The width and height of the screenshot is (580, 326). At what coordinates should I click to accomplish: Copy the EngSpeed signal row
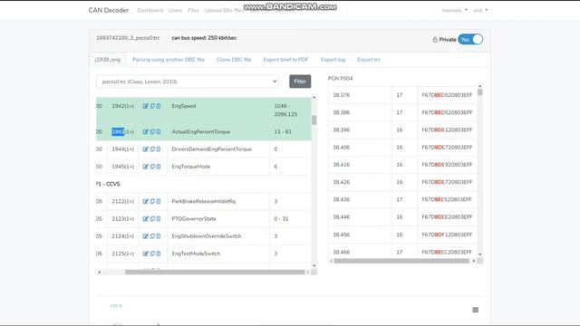152,106
